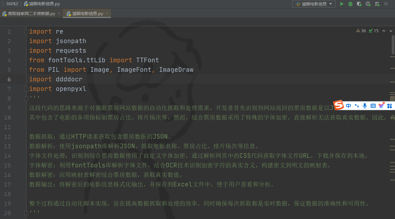This screenshot has width=395, height=219.
Task: Toggle punctuation mode on Sogou toolbar
Action: click(356, 106)
